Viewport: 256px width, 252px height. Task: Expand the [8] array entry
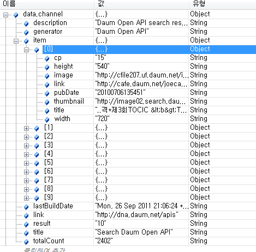[x=27, y=189]
